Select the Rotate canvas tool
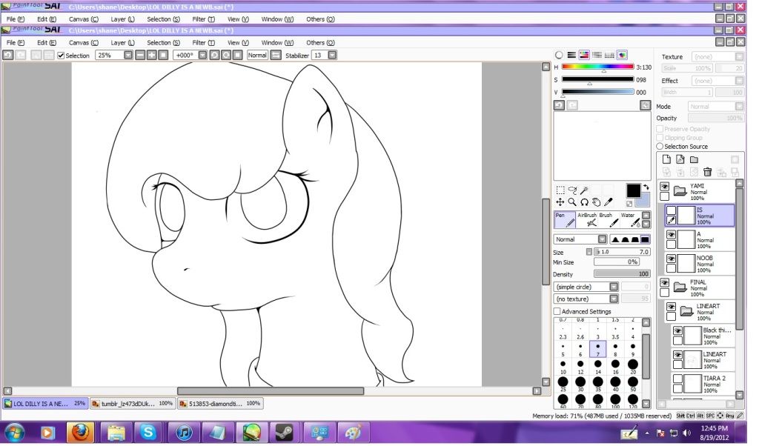This screenshot has height=446, width=759. 584,202
